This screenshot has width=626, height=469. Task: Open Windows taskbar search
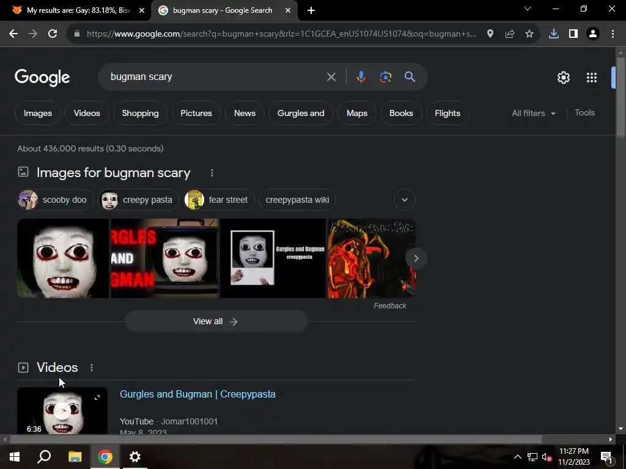coord(44,457)
